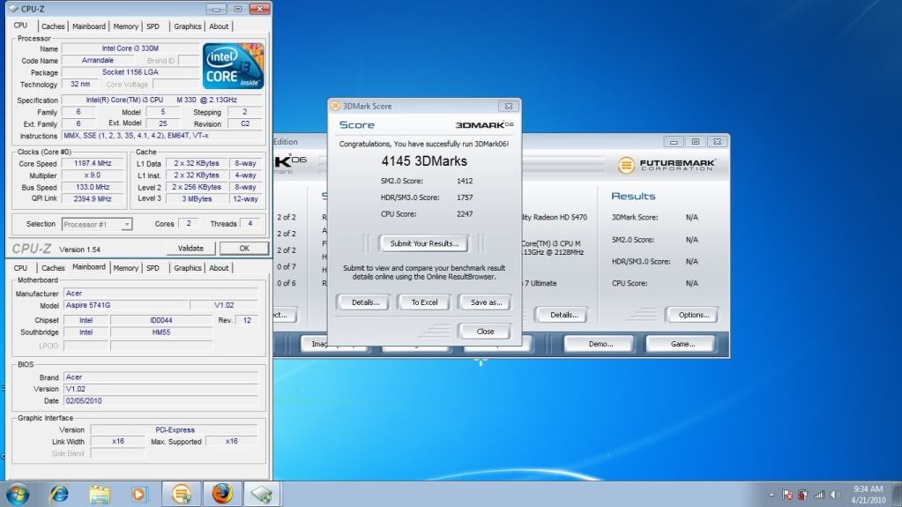Click the 3DMark Score dialog title icon

click(x=335, y=106)
